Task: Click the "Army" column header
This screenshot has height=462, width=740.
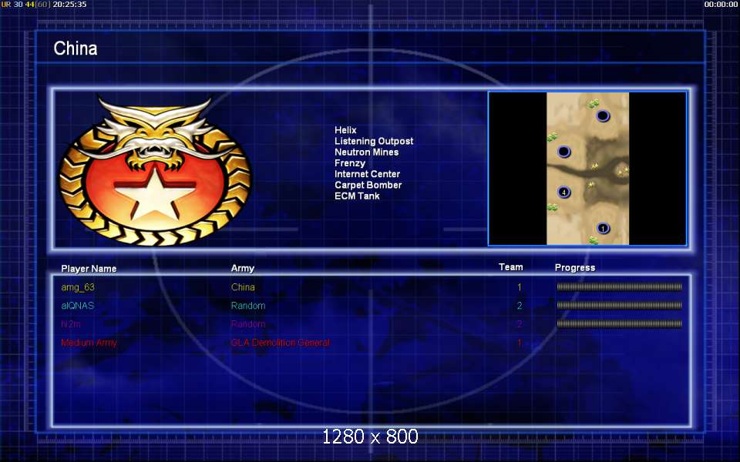Action: tap(243, 268)
